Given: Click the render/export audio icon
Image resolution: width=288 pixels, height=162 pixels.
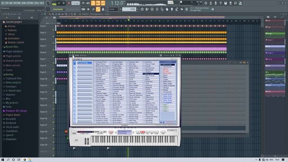Looking at the screenshot, I should point(230,3).
